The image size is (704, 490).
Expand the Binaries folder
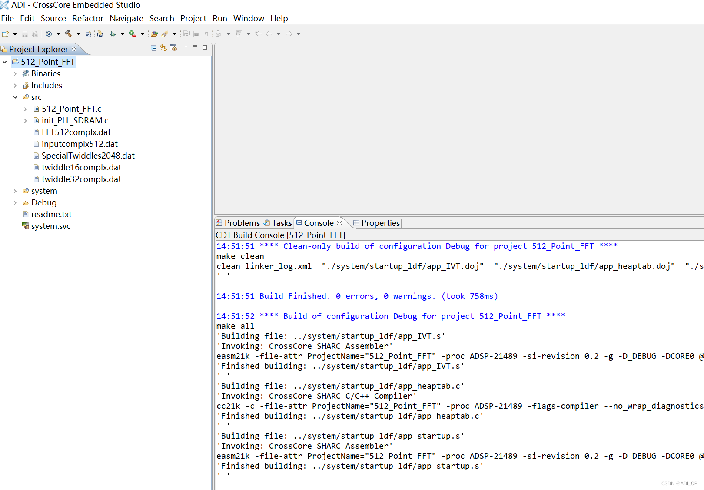click(15, 74)
